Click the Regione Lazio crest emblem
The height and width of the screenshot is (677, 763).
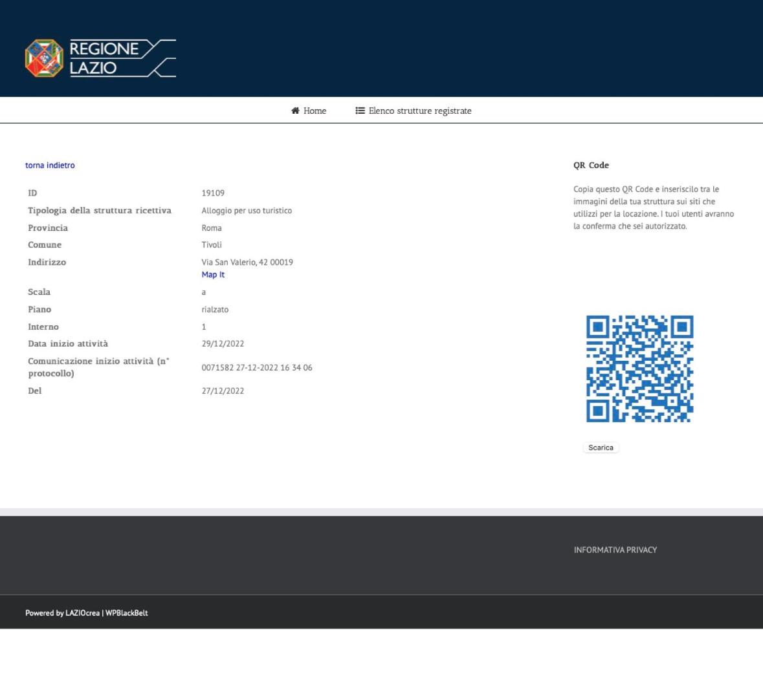click(x=44, y=58)
